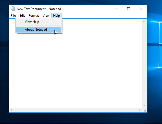162x124 pixels.
Task: Open the Format menu
Action: pos(34,16)
